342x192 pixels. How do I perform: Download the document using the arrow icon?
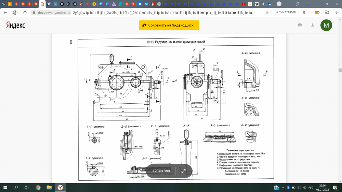312,25
